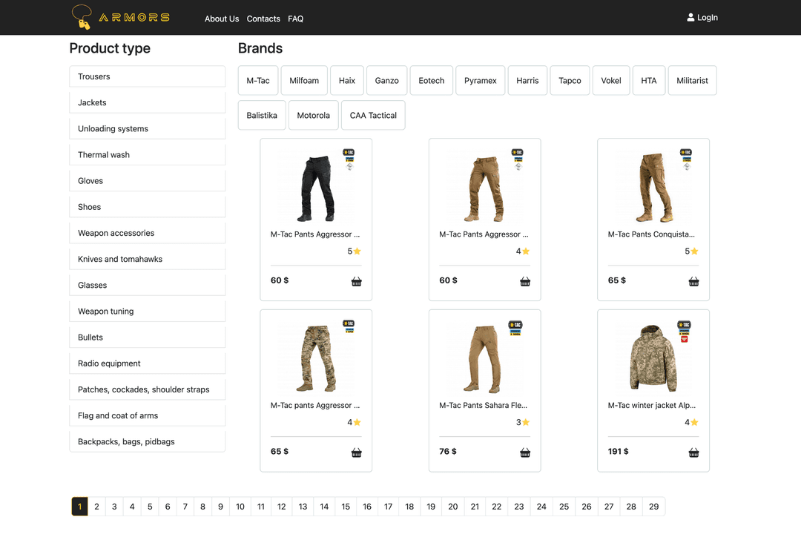Select Radio equipment category
The width and height of the screenshot is (801, 540).
point(147,363)
